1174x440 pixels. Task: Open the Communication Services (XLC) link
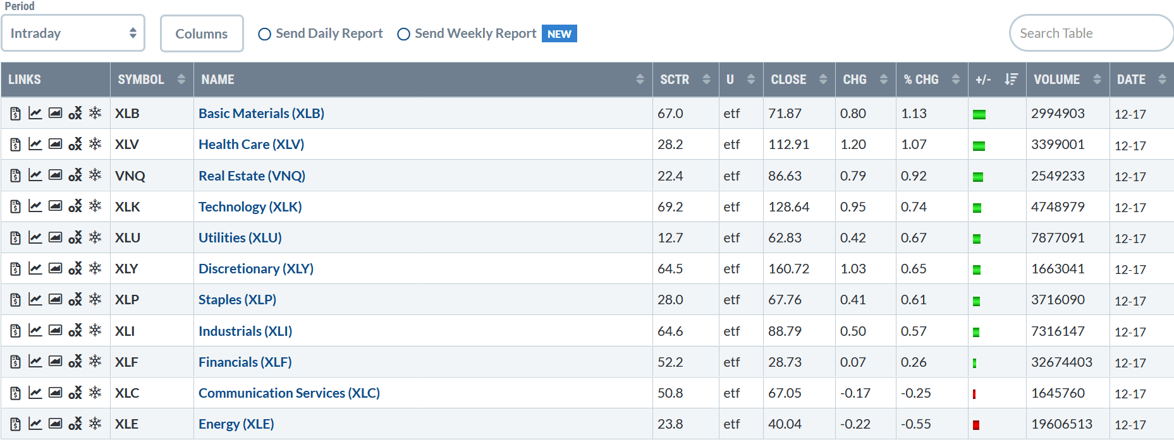(x=289, y=393)
